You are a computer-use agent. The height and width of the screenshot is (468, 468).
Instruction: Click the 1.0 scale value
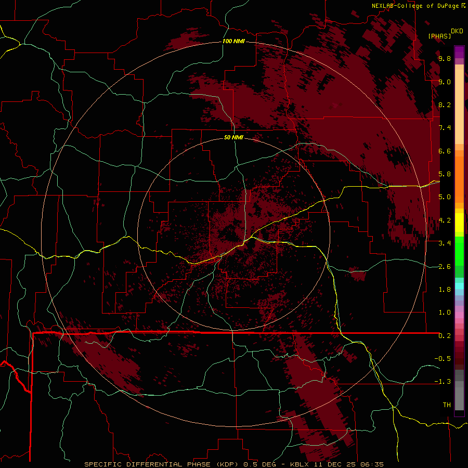pos(445,313)
